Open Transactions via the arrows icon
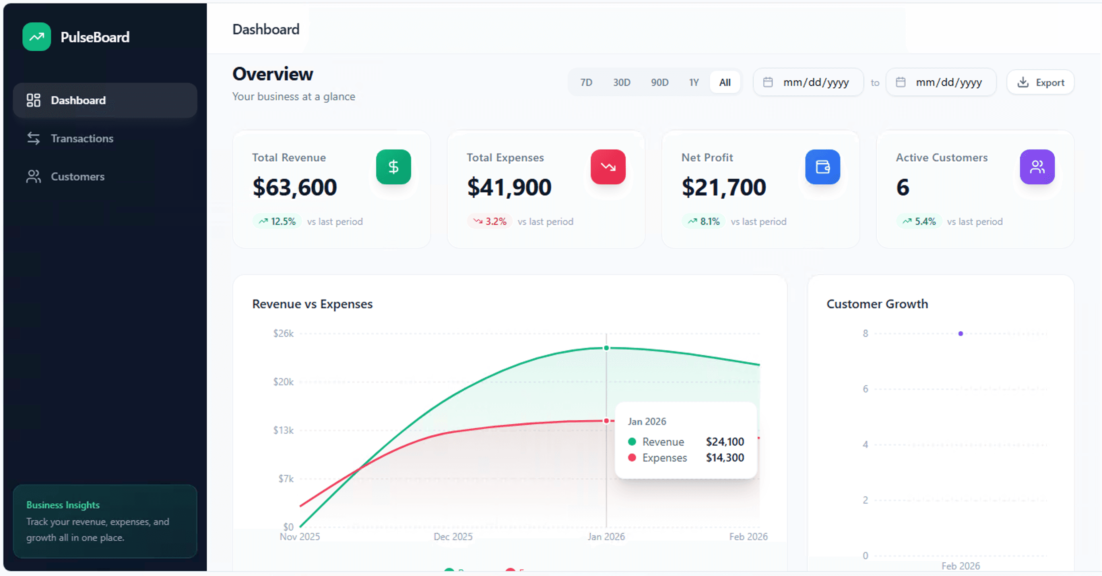Viewport: 1102px width, 576px height. coord(33,138)
